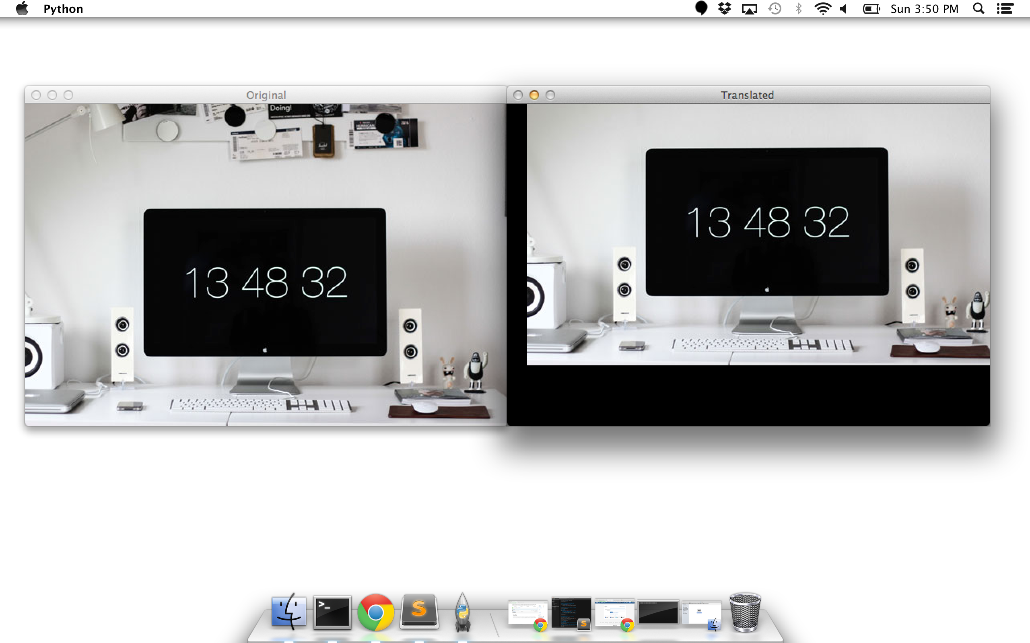Open Notification Center list icon

pos(1005,8)
